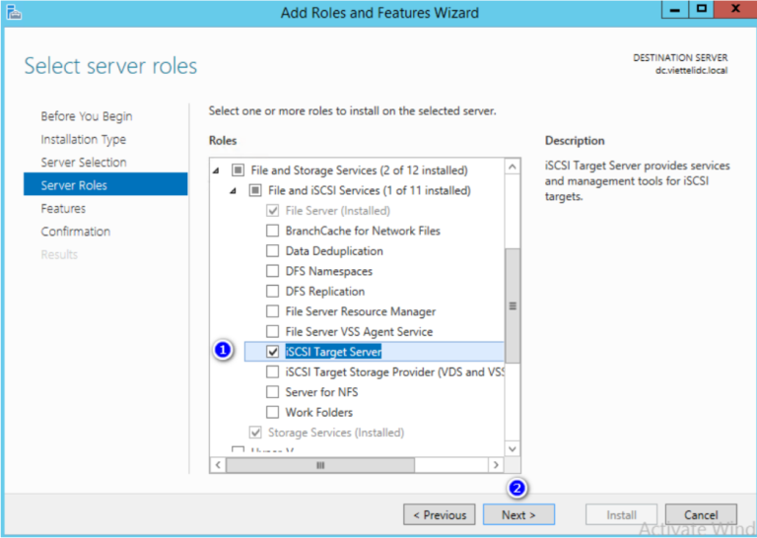Click destination server name dc.viettelidc.local

[691, 70]
